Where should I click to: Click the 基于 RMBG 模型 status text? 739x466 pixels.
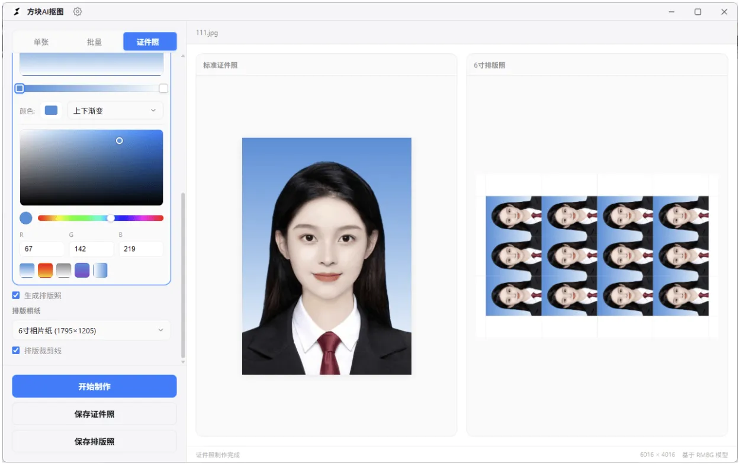pyautogui.click(x=705, y=455)
